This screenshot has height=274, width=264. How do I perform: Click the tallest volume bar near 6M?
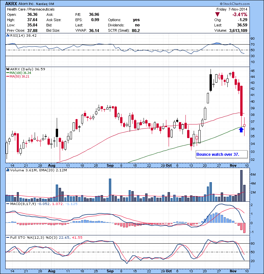click(241, 186)
